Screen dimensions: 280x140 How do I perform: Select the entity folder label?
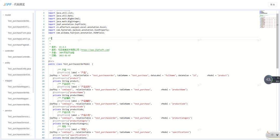coord(8,63)
